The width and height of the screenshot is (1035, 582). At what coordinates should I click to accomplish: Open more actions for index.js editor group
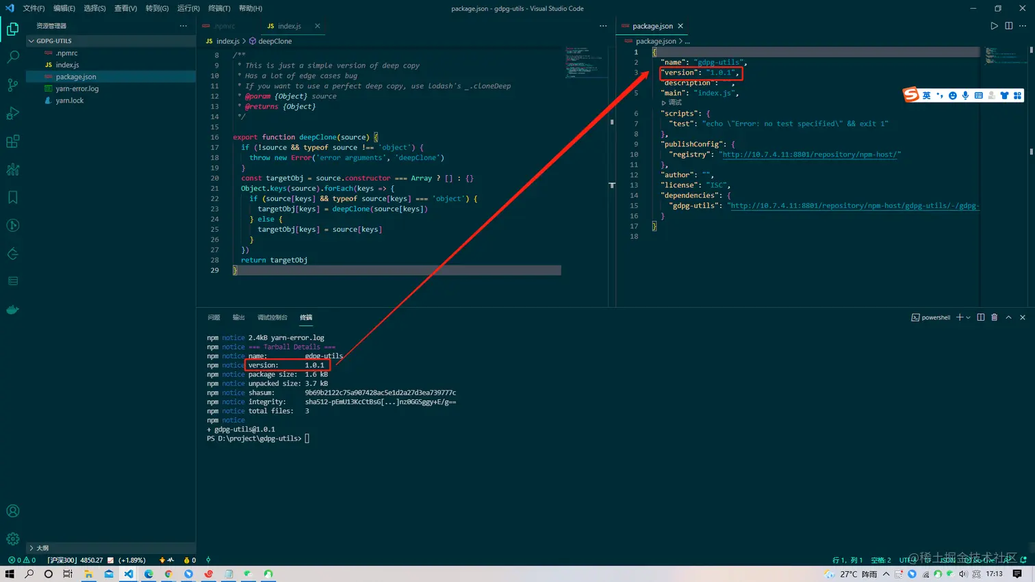point(603,26)
